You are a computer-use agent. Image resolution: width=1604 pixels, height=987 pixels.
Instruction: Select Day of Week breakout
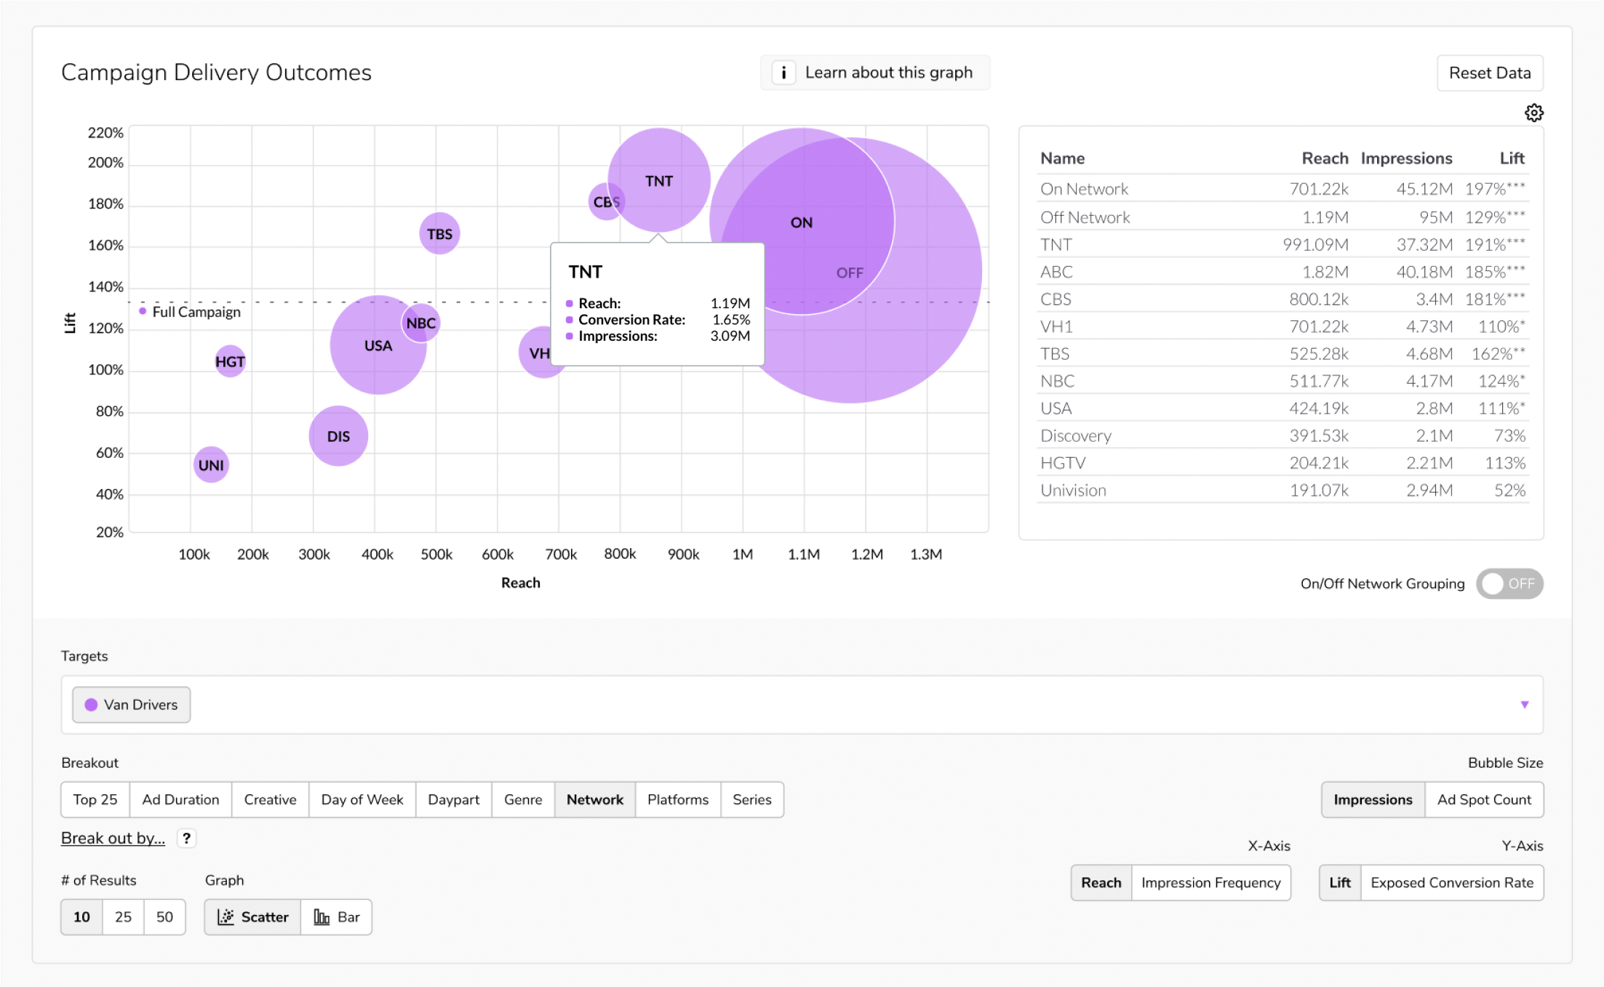362,799
